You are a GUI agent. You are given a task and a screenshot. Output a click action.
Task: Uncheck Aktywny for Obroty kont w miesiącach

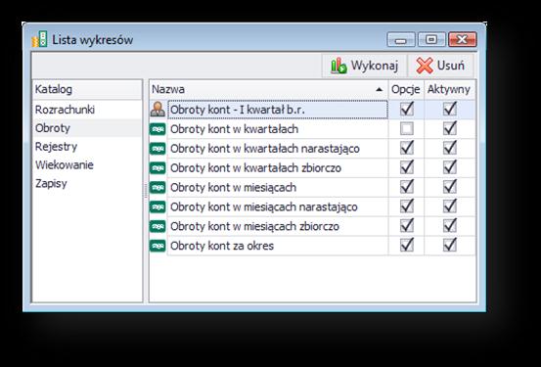[x=450, y=187]
